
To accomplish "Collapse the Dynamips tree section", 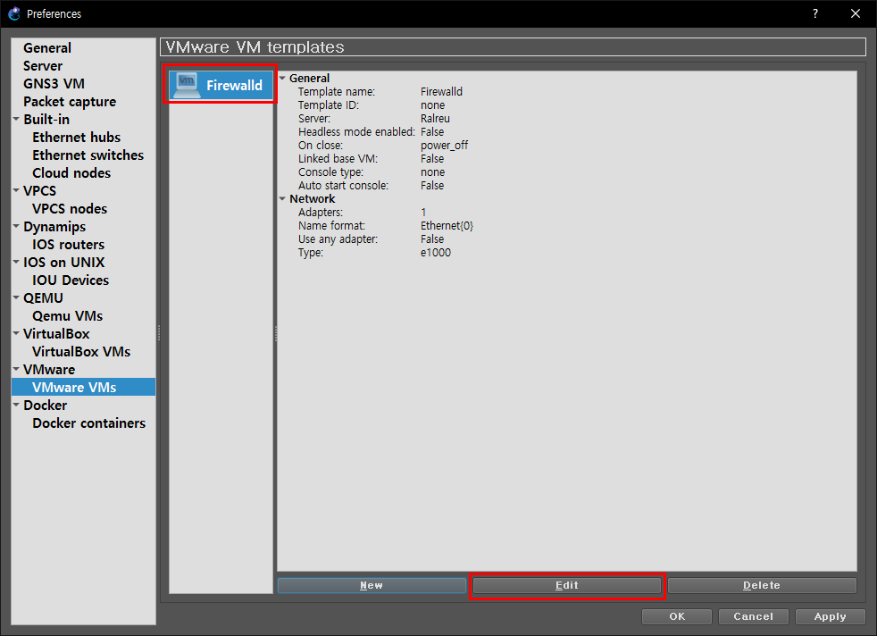I will coord(16,227).
